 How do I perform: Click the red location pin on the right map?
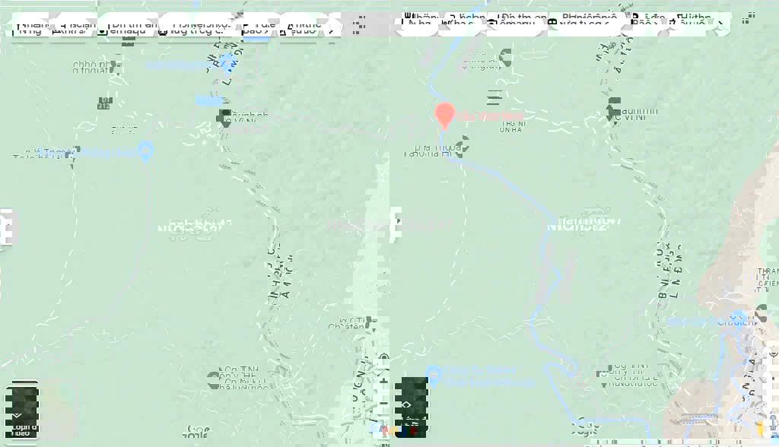tap(444, 116)
